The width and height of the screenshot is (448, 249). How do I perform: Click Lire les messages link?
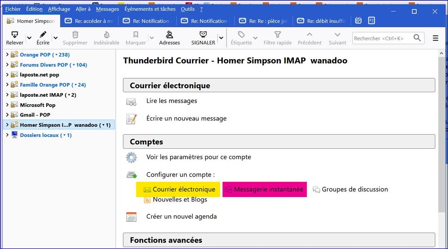172,101
